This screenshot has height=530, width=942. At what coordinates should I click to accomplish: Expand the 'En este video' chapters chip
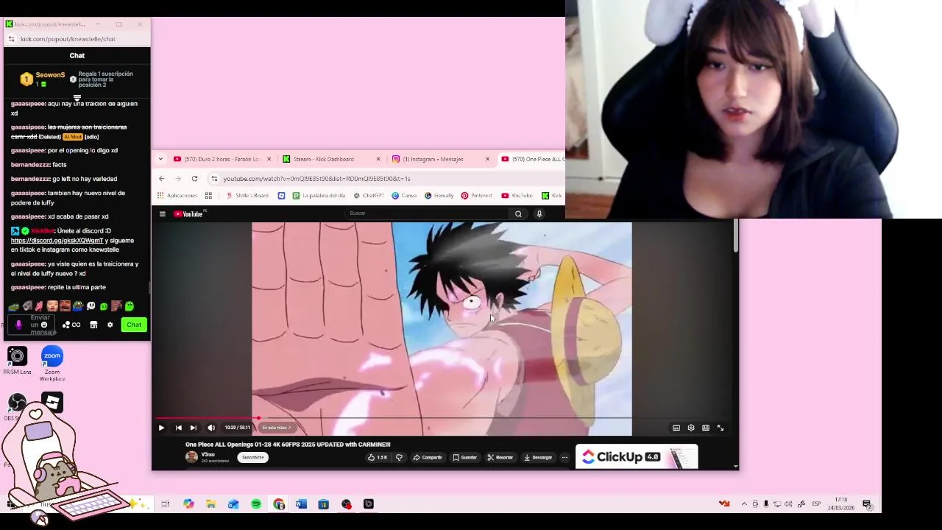coord(276,428)
